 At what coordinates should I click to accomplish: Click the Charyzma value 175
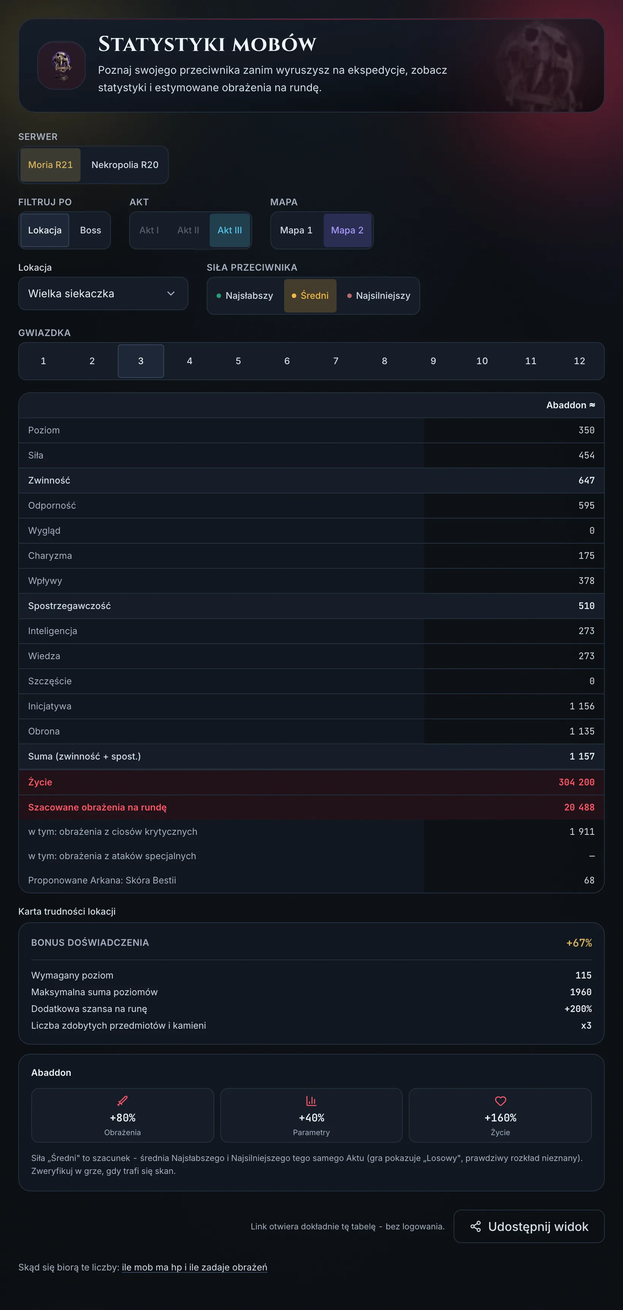pos(587,556)
